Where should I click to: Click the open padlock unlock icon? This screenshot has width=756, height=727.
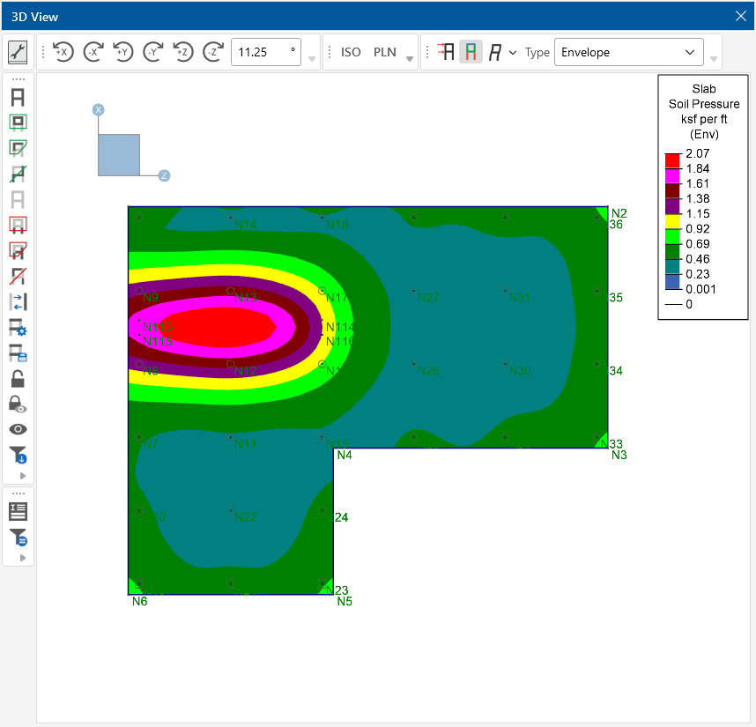pos(18,379)
